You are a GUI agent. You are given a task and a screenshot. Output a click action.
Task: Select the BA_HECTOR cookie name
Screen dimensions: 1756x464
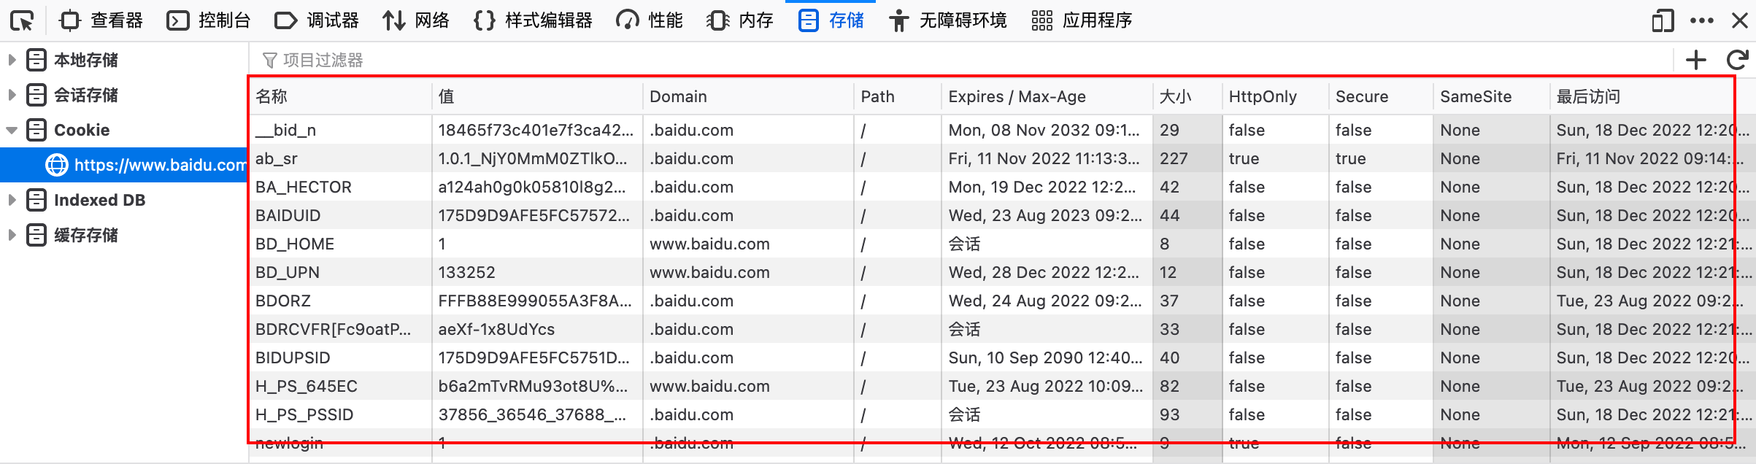point(304,187)
